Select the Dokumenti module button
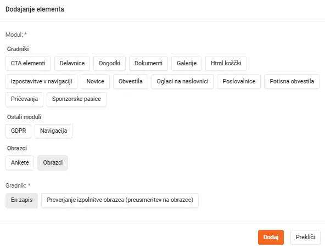 pos(148,64)
